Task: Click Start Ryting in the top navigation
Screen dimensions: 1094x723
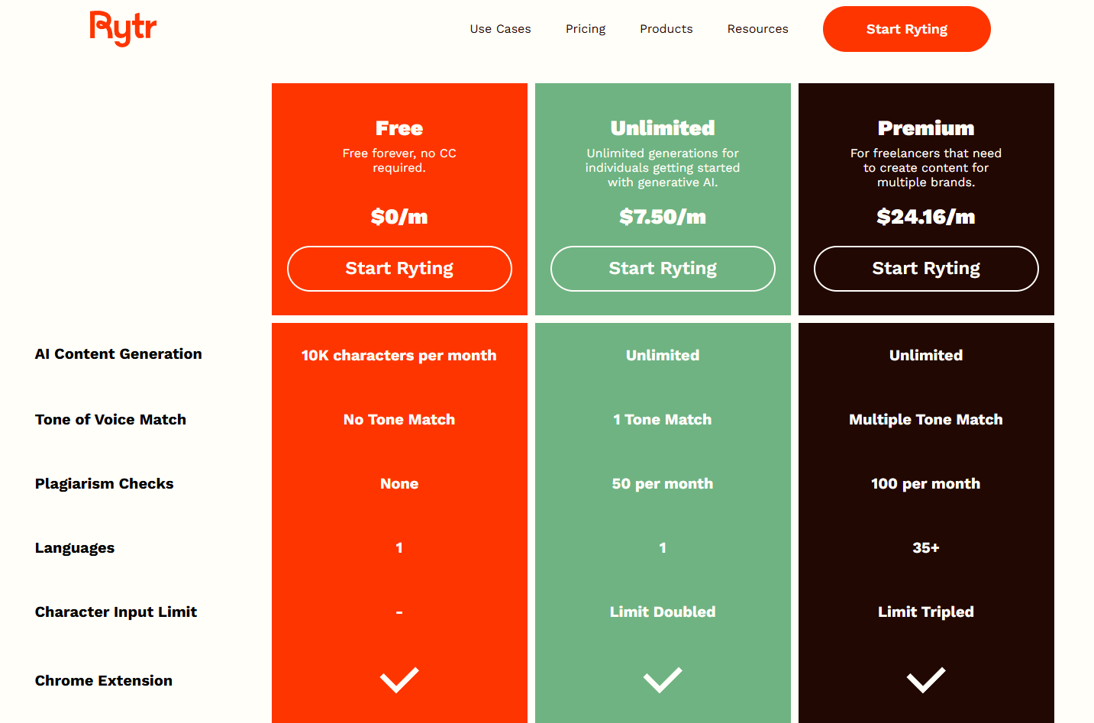Action: [906, 28]
